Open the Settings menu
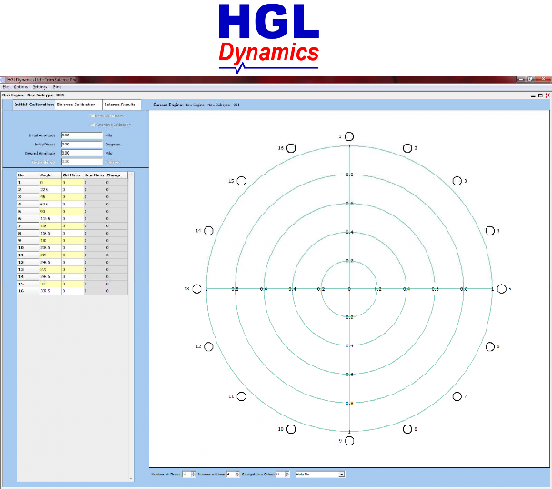This screenshot has width=552, height=490. tap(40, 87)
